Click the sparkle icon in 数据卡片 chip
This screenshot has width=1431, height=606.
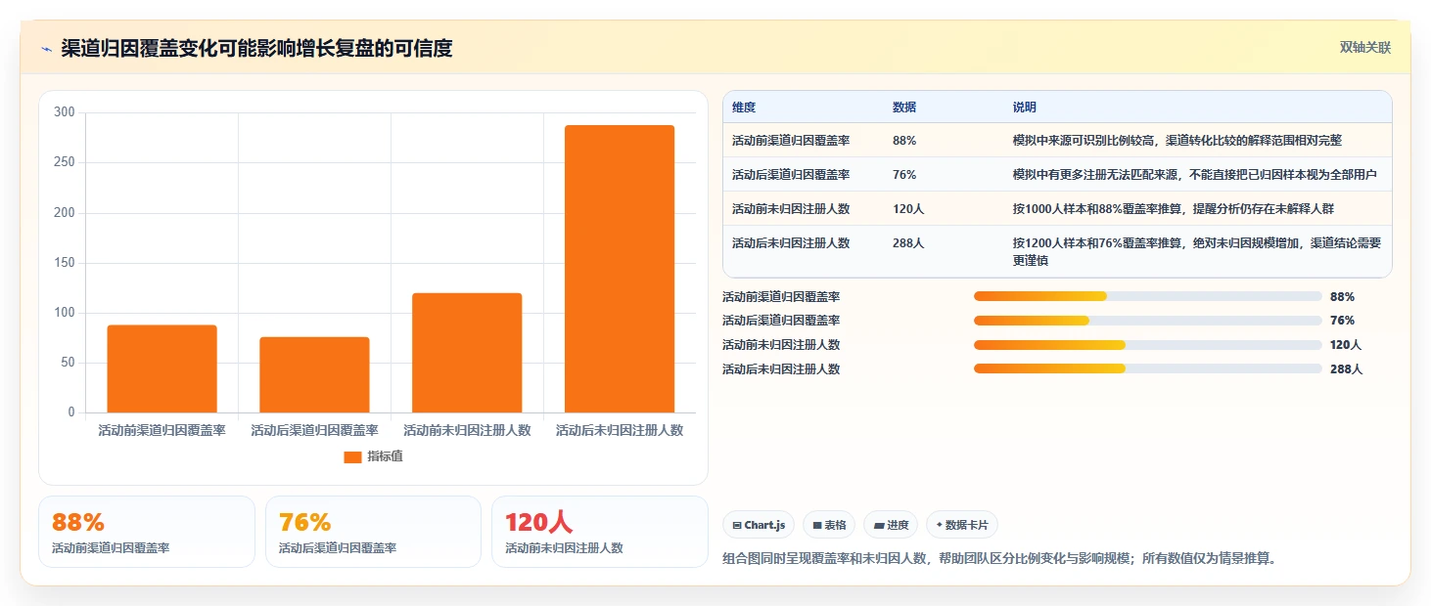939,525
